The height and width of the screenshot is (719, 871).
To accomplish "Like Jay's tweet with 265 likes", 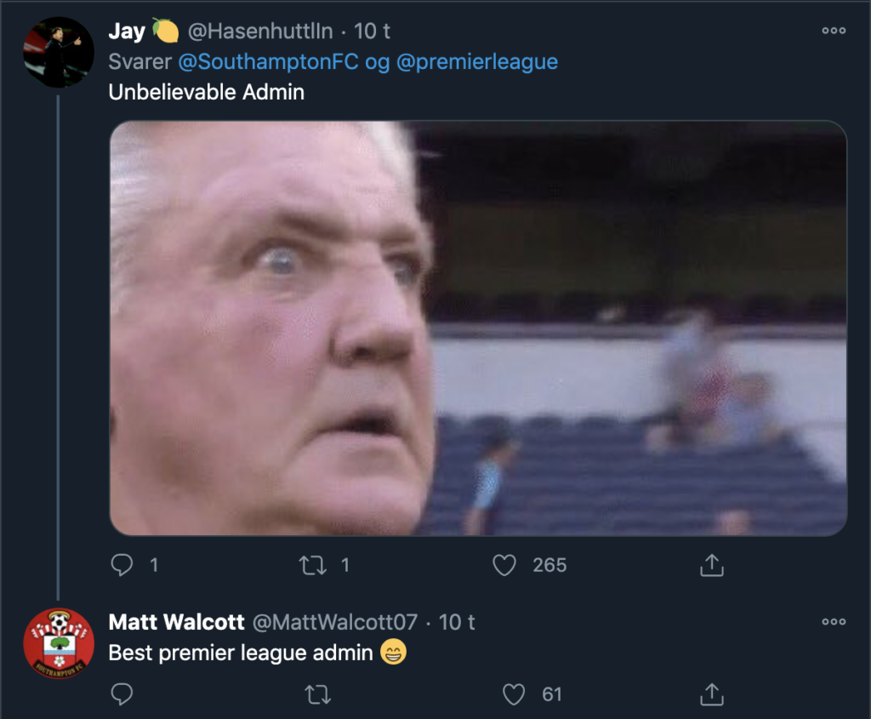I will (505, 565).
